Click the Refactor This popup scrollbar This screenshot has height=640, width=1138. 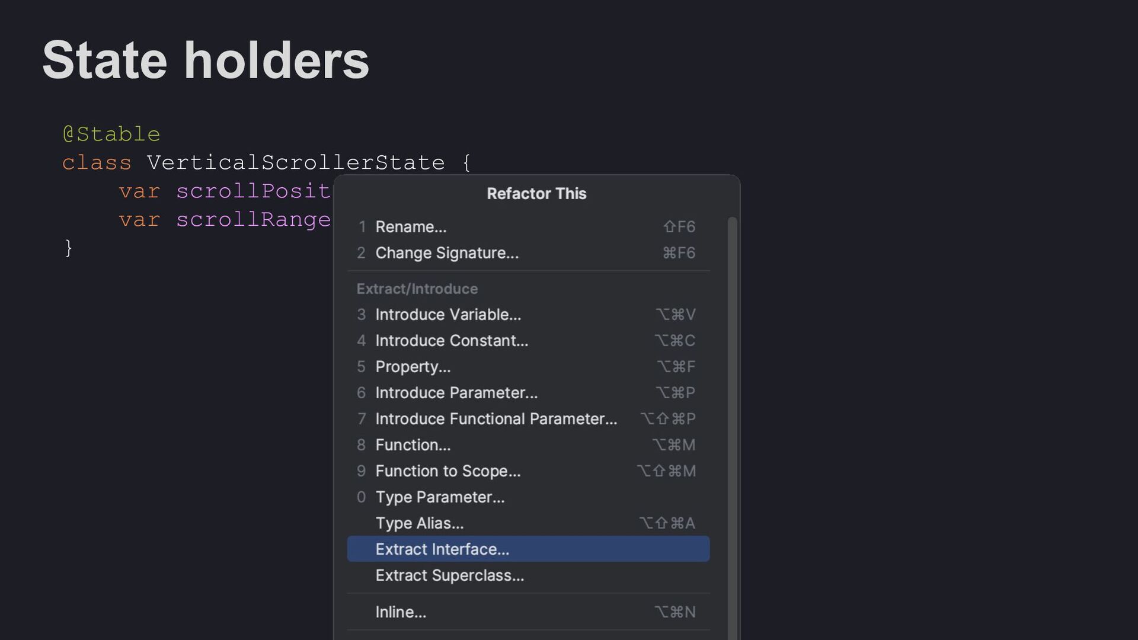point(732,415)
